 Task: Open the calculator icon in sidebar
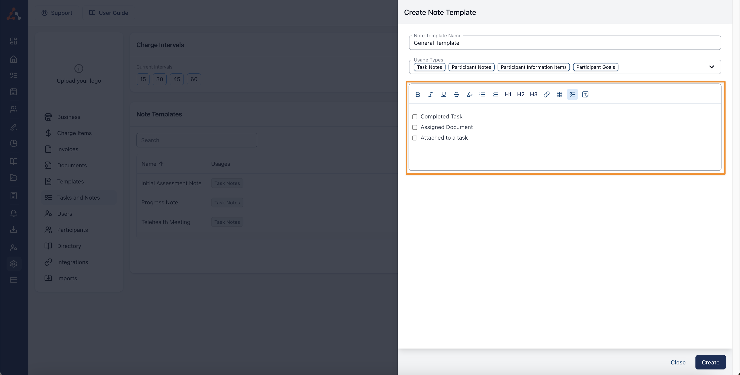[x=14, y=196]
